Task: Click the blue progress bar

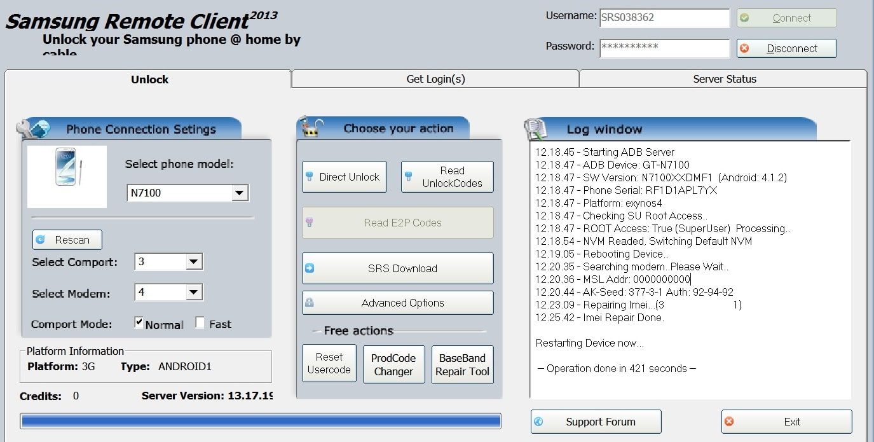Action: pos(261,420)
